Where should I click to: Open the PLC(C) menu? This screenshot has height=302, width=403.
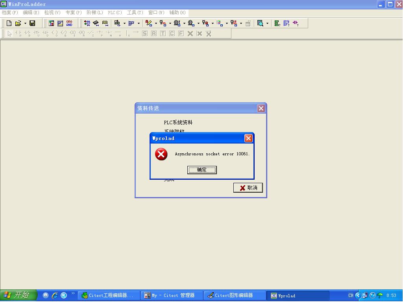(115, 13)
